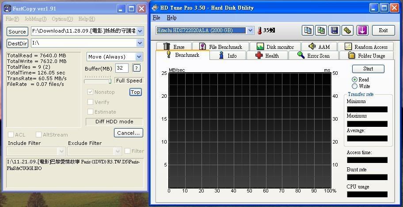The height and width of the screenshot is (207, 403).
Task: Click the Exit button in HD Tune
Action: [x=383, y=30]
